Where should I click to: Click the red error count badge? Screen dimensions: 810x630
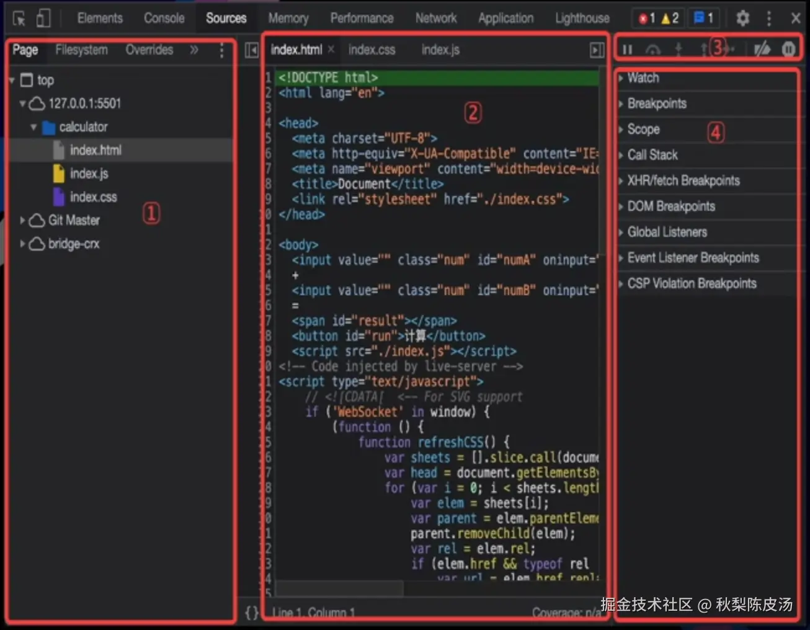point(648,19)
